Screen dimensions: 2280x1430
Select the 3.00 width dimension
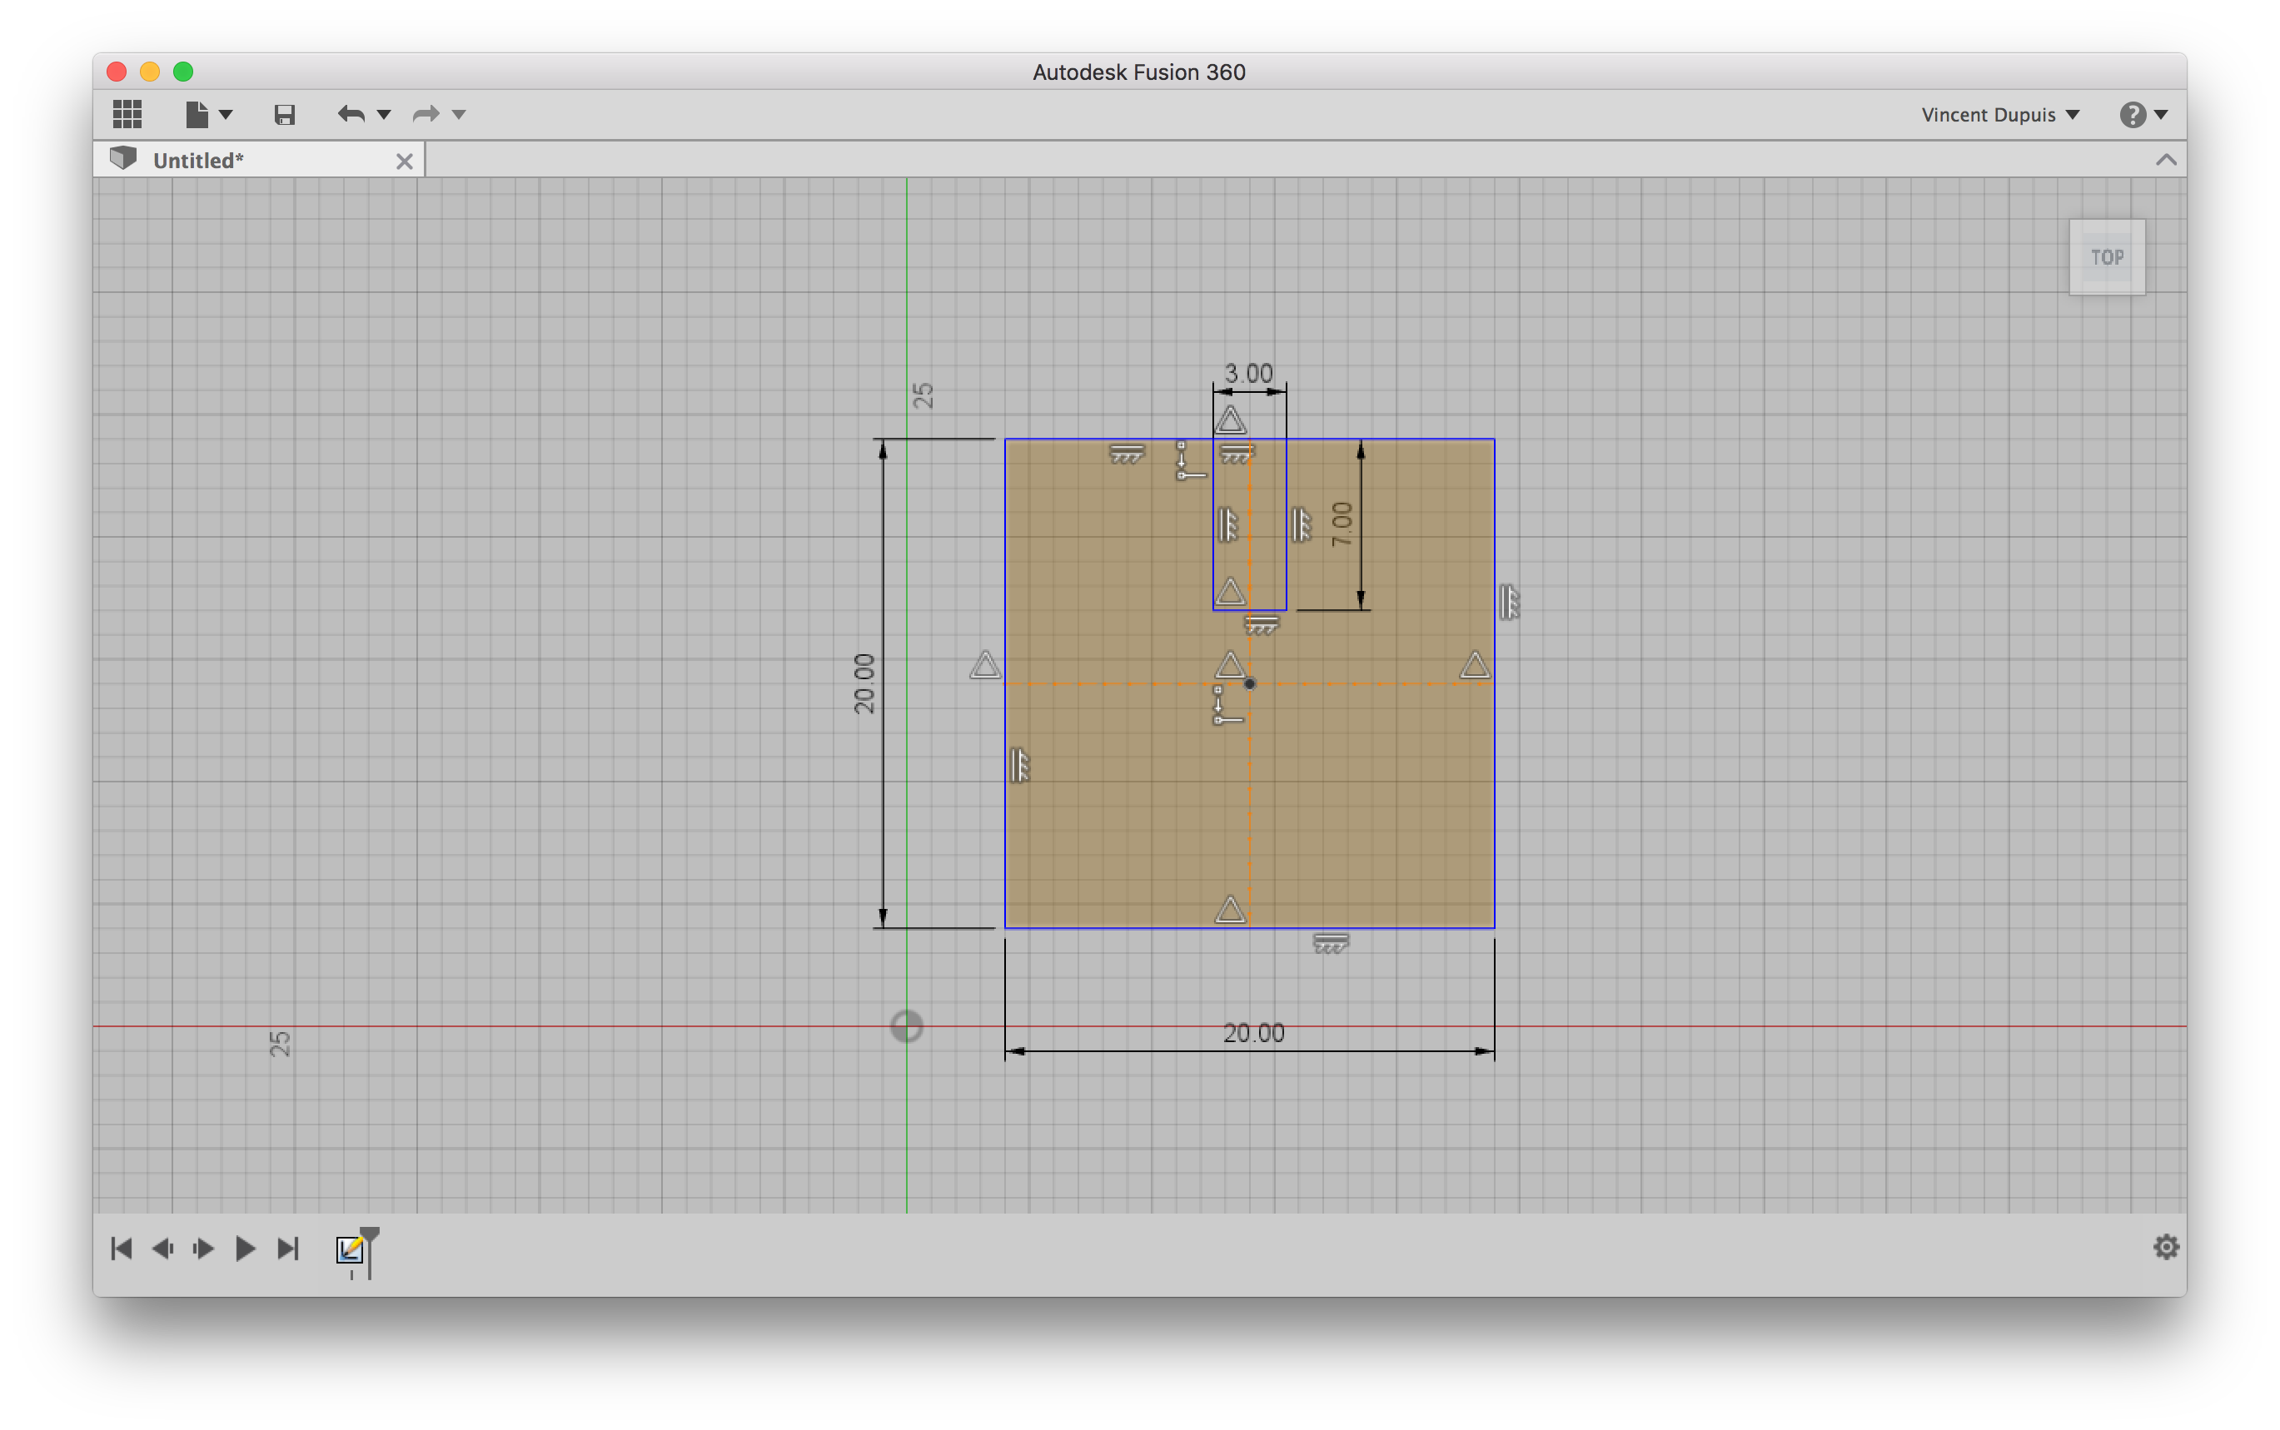[1249, 373]
